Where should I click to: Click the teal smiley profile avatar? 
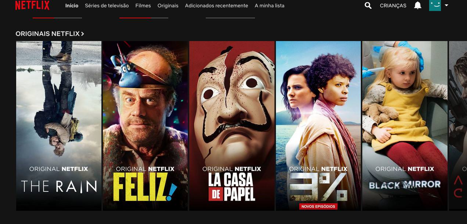coord(435,5)
